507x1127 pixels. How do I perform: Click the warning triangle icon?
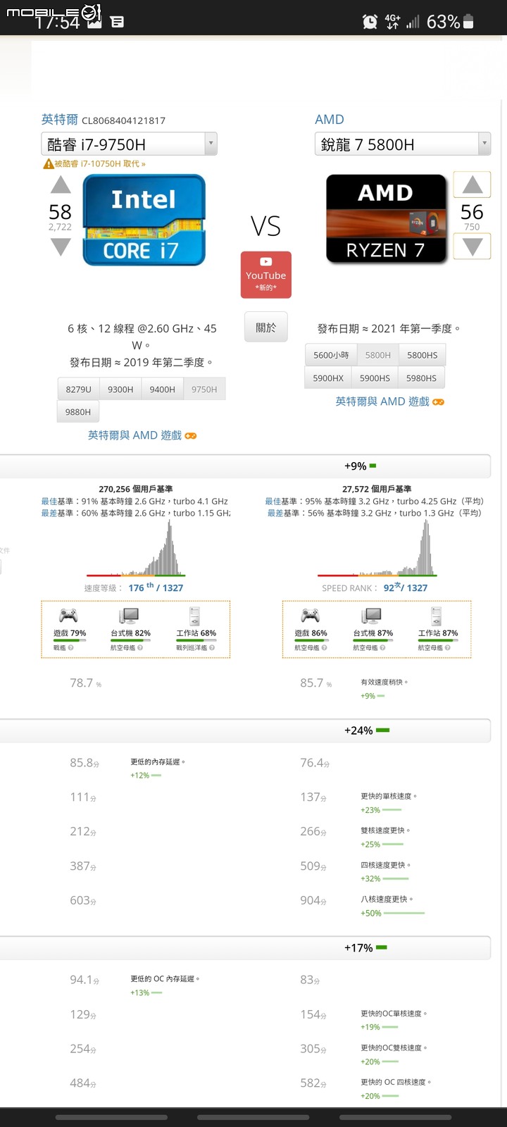pyautogui.click(x=49, y=163)
